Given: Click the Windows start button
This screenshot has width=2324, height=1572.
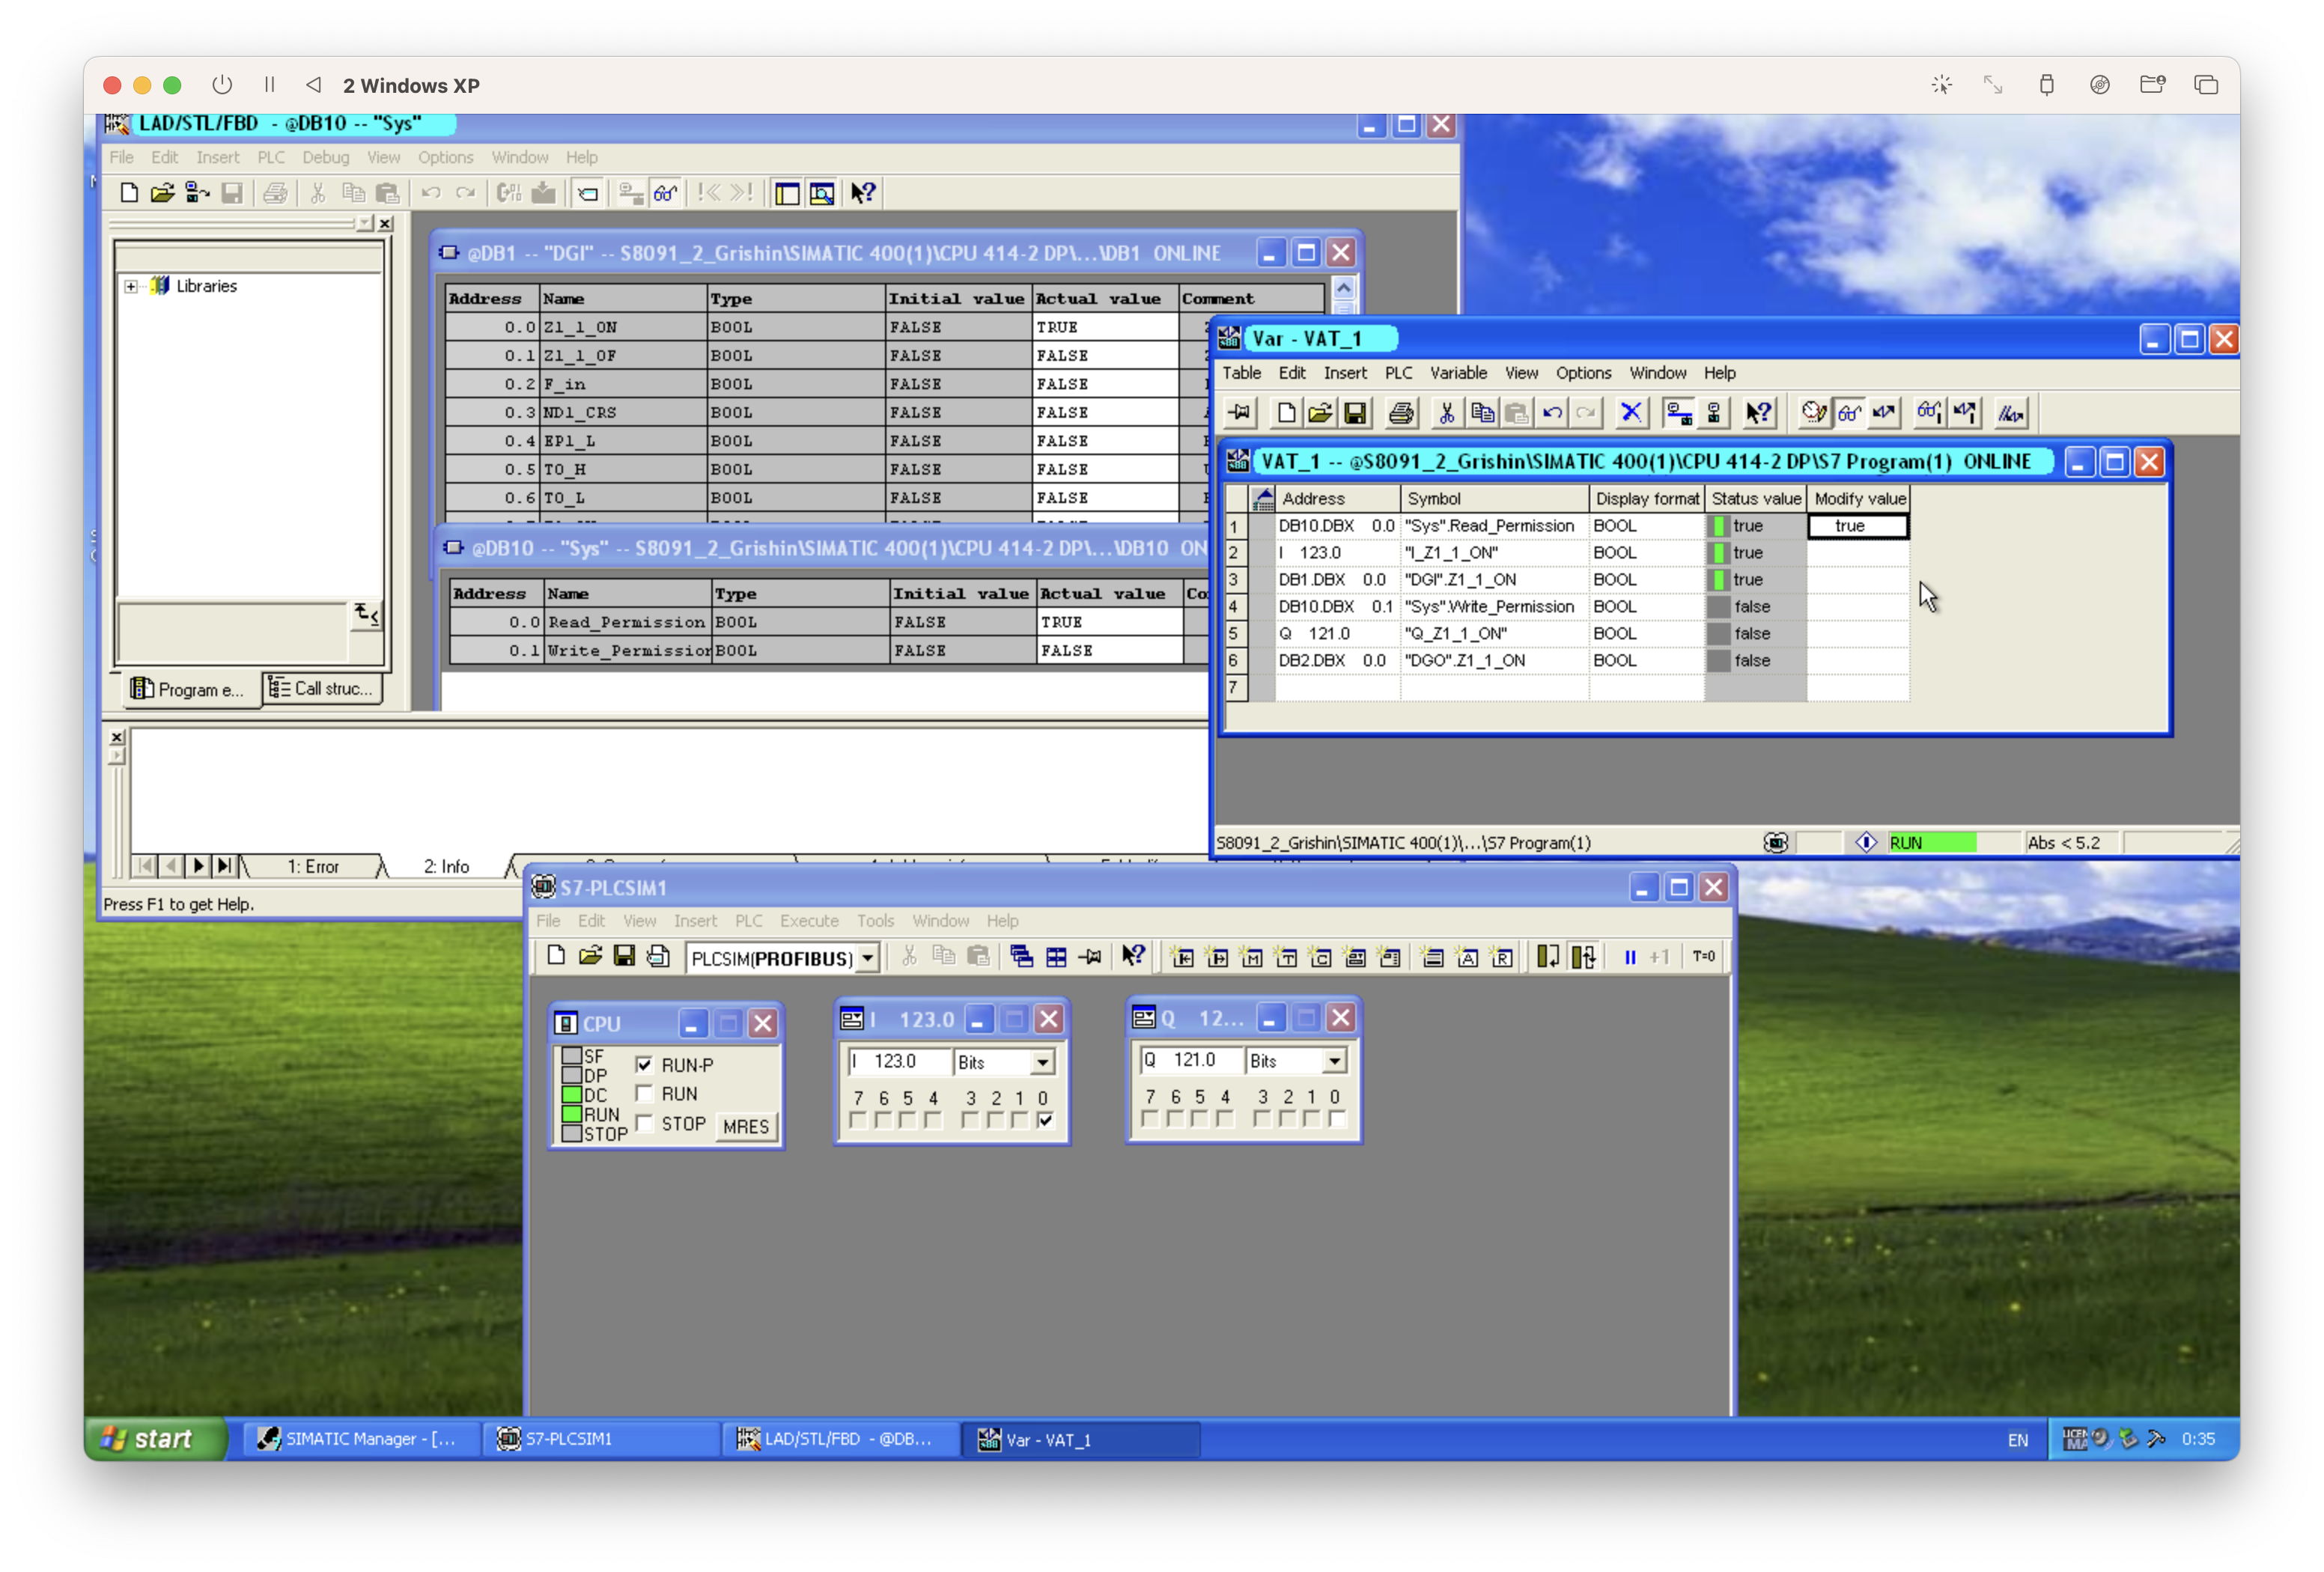Looking at the screenshot, I should (156, 1438).
